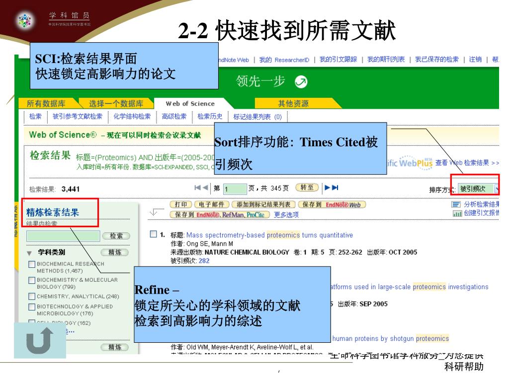
Task: Open Mass spectrometry-based proteomics title link
Action: pos(269,235)
